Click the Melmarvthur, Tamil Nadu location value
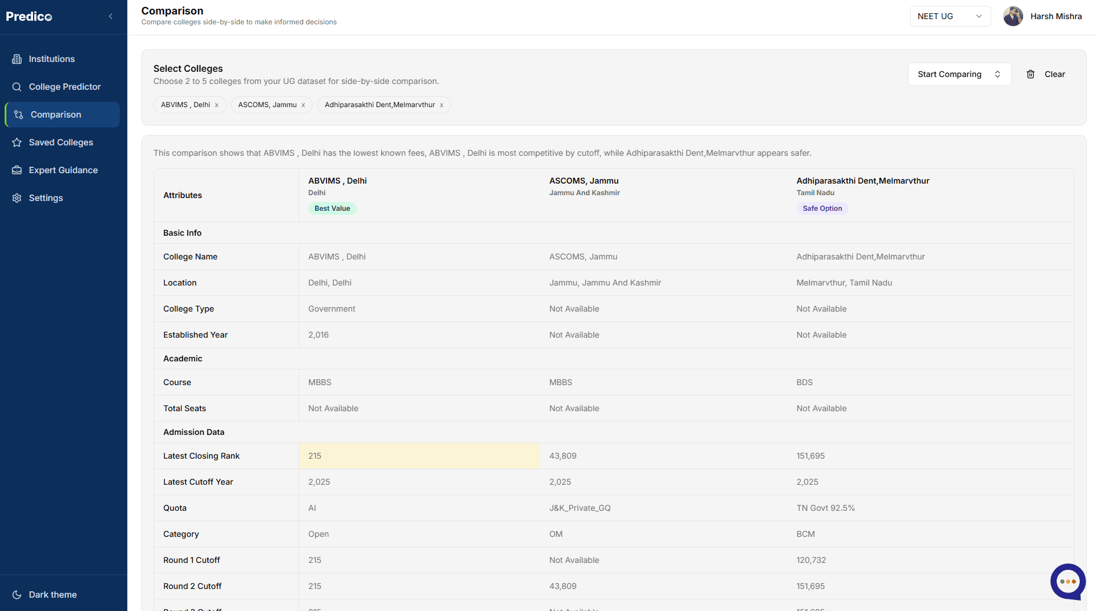 pos(844,283)
